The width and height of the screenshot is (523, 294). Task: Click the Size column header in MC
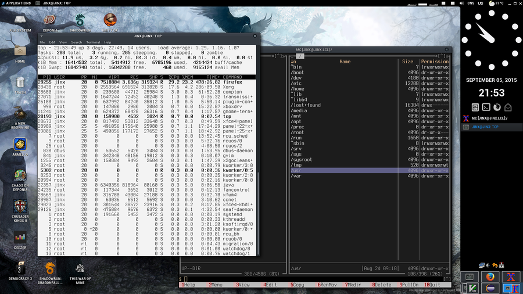407,62
